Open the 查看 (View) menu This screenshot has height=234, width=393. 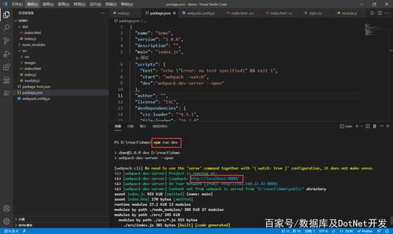64,4
